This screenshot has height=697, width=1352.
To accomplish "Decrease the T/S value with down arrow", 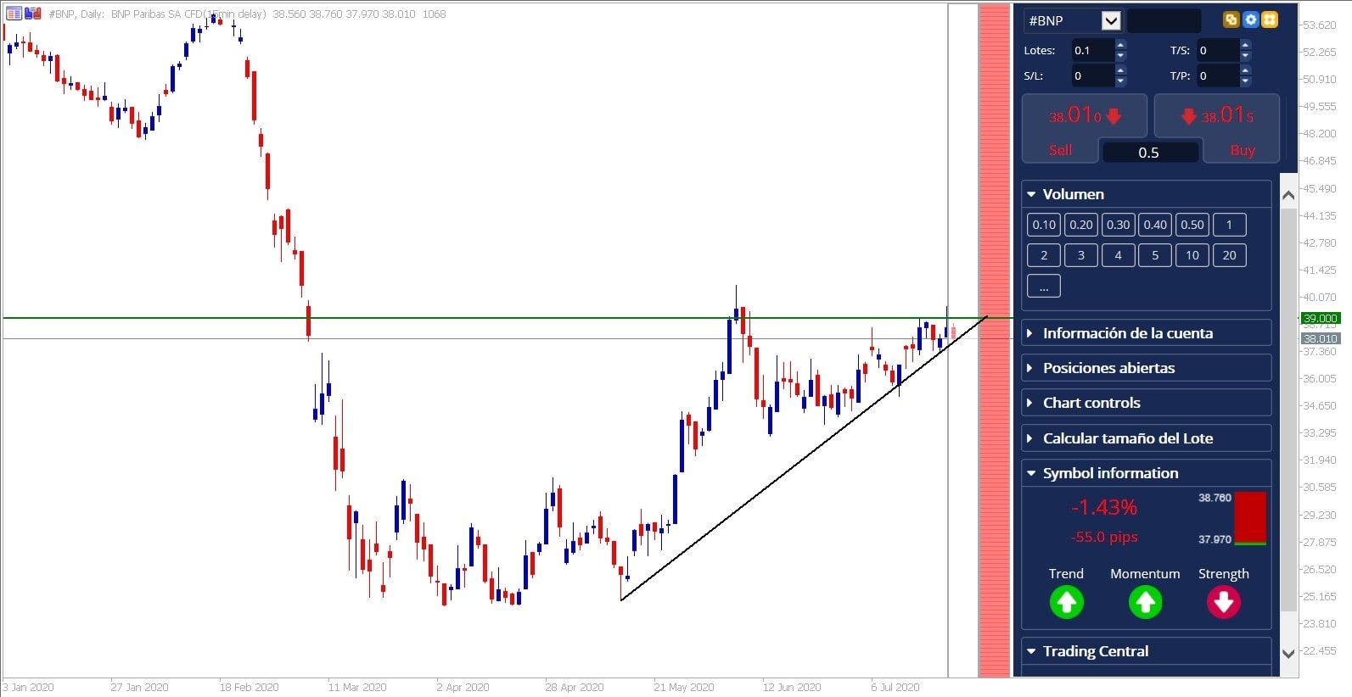I will [1245, 56].
